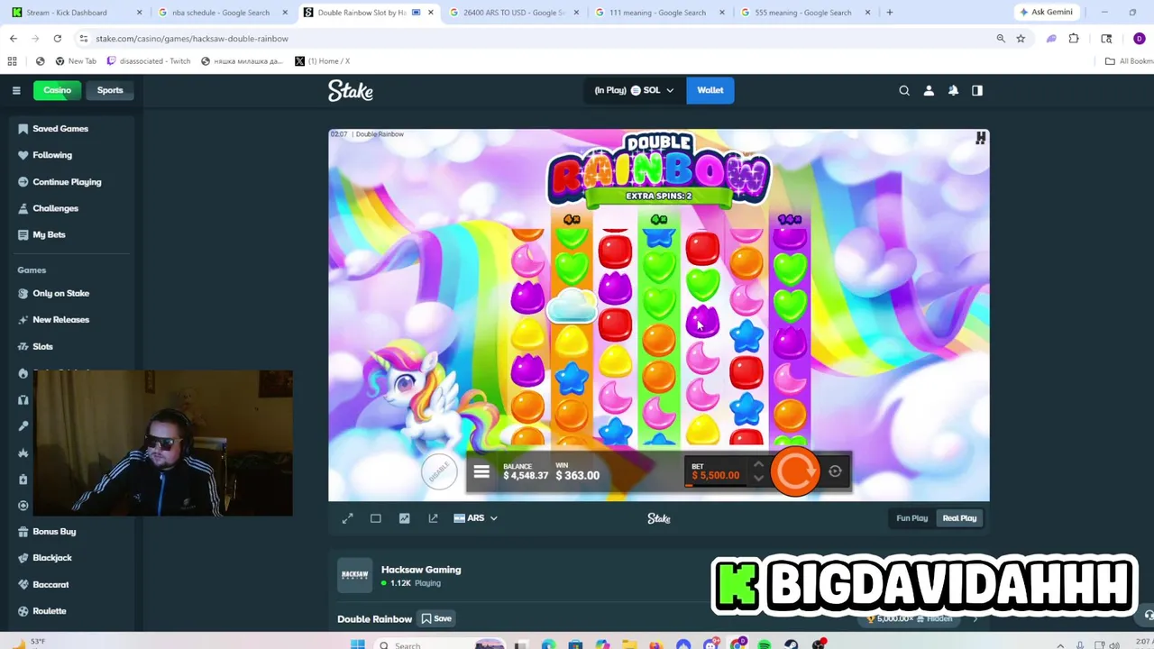Open the autoplay settings icon
The width and height of the screenshot is (1154, 649).
click(835, 471)
